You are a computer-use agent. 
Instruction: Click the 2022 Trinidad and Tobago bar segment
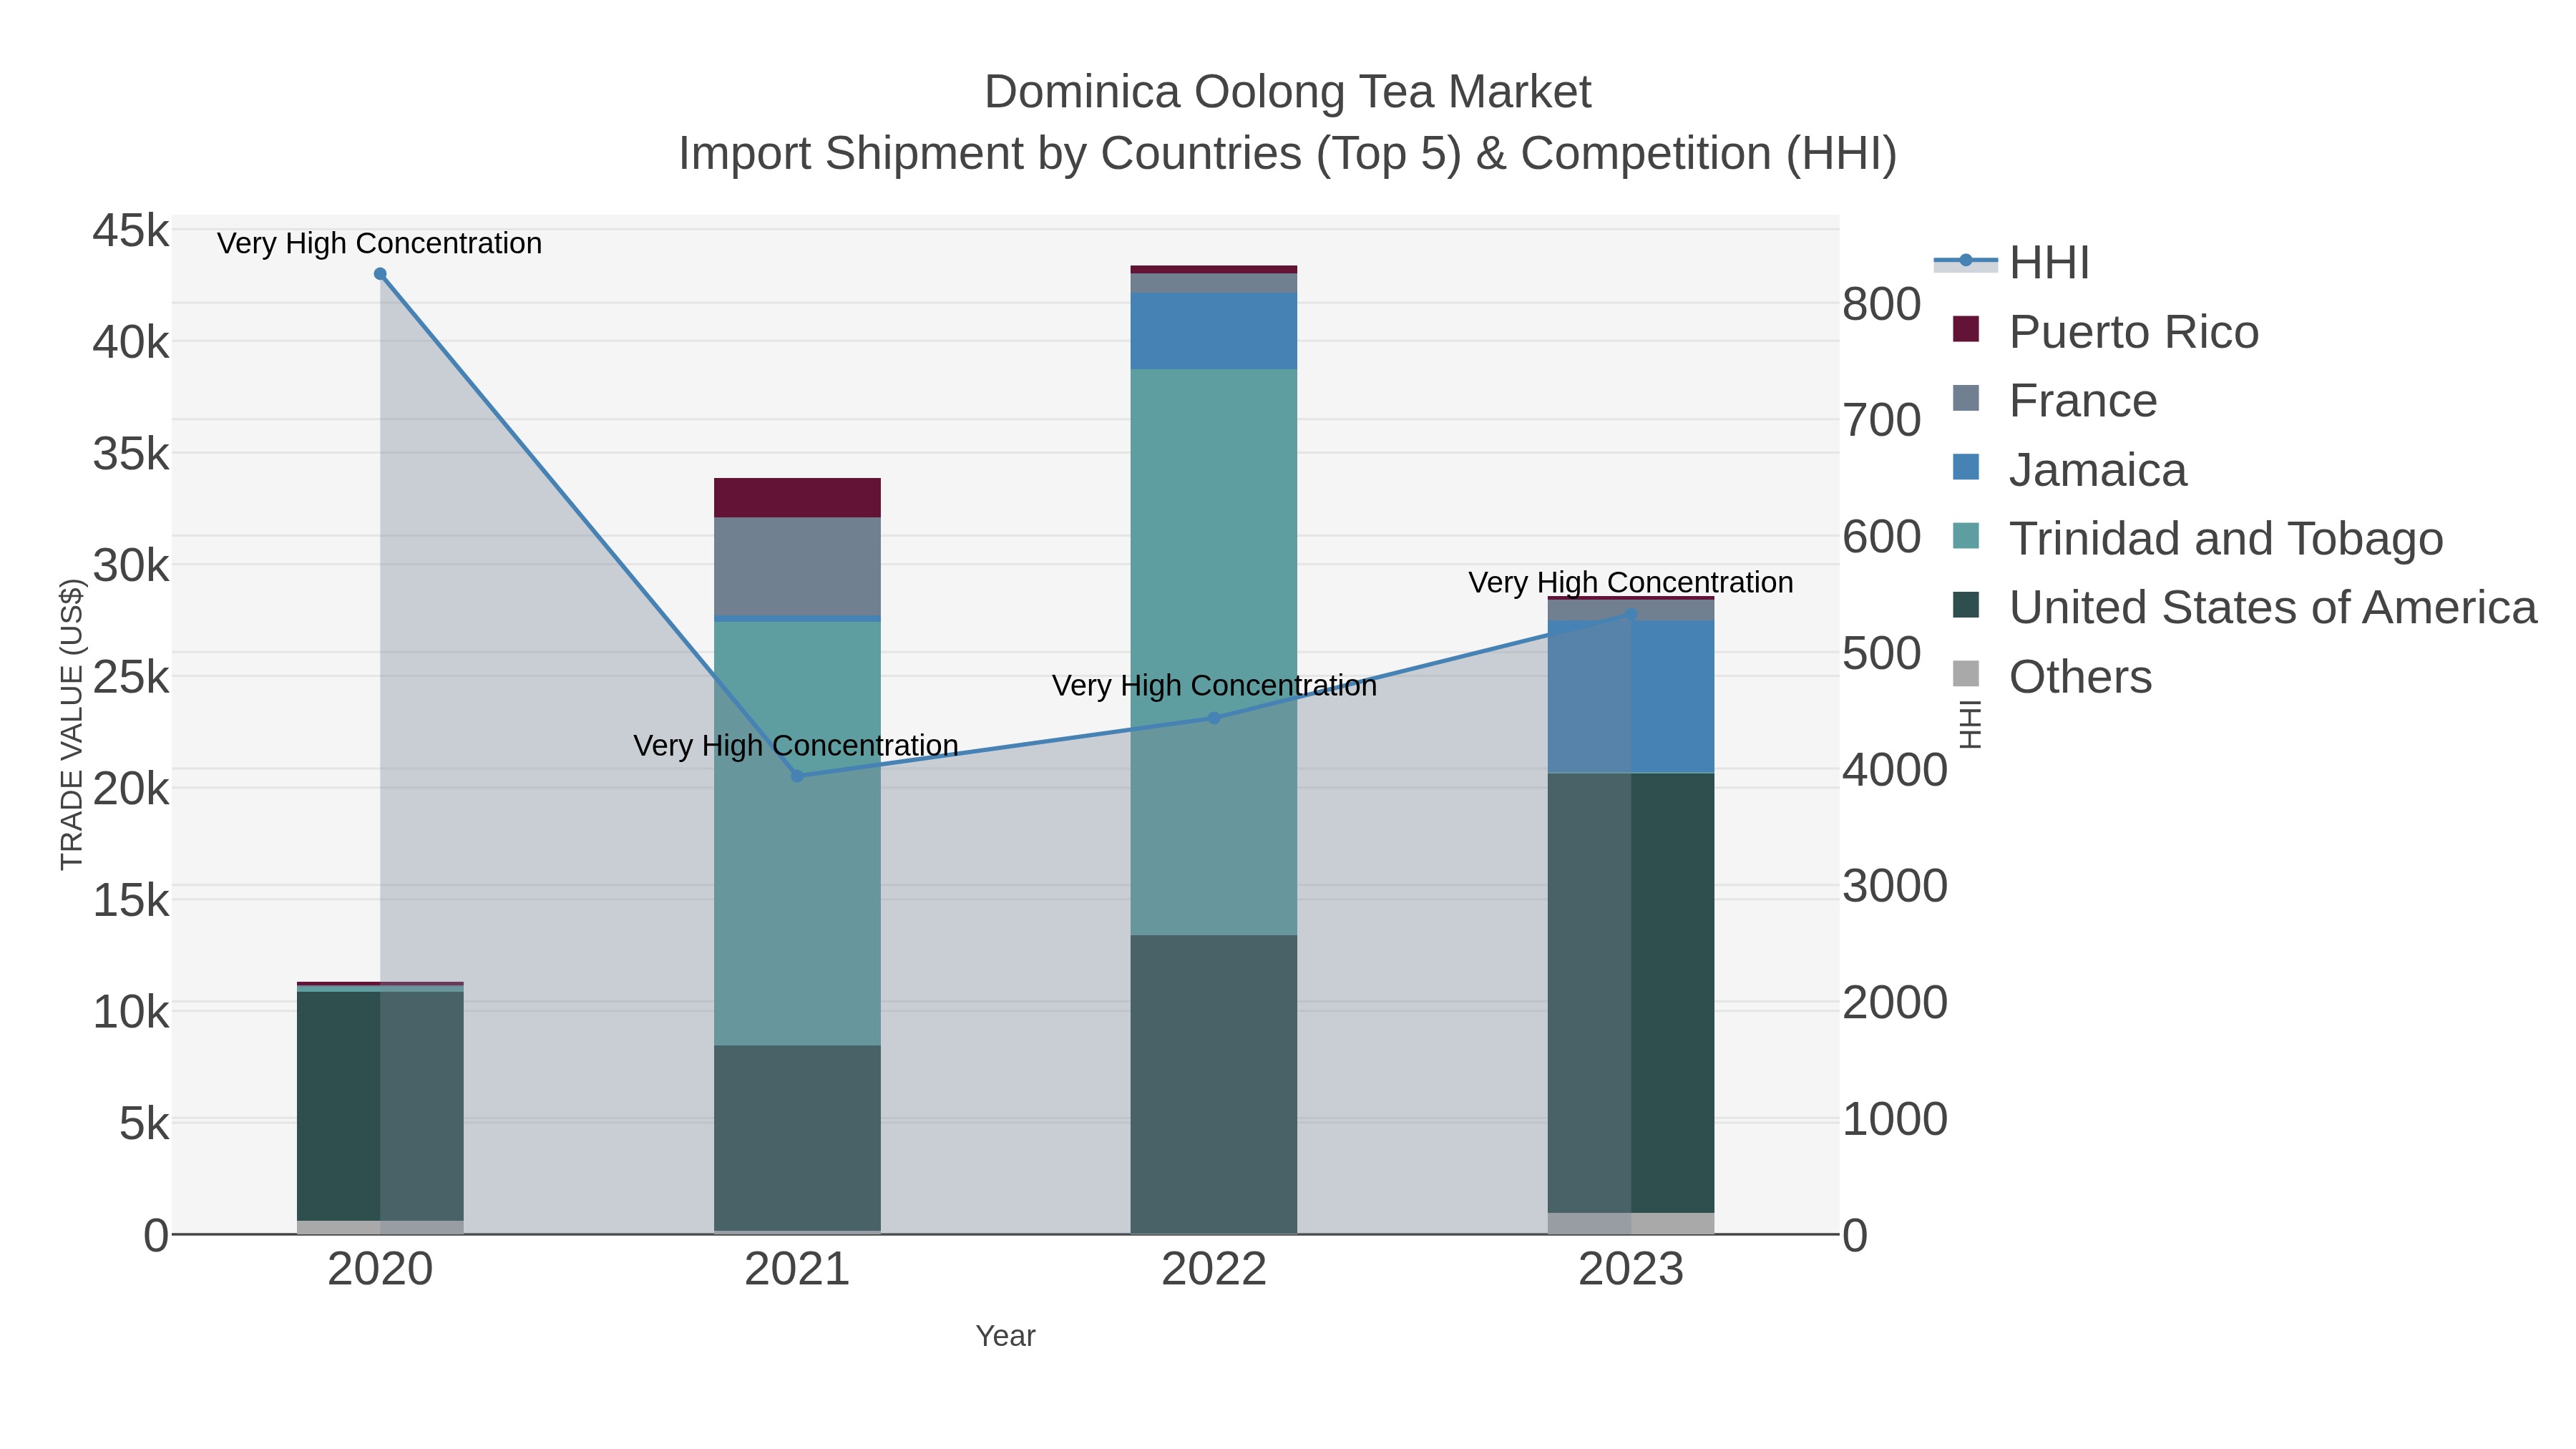click(1214, 653)
